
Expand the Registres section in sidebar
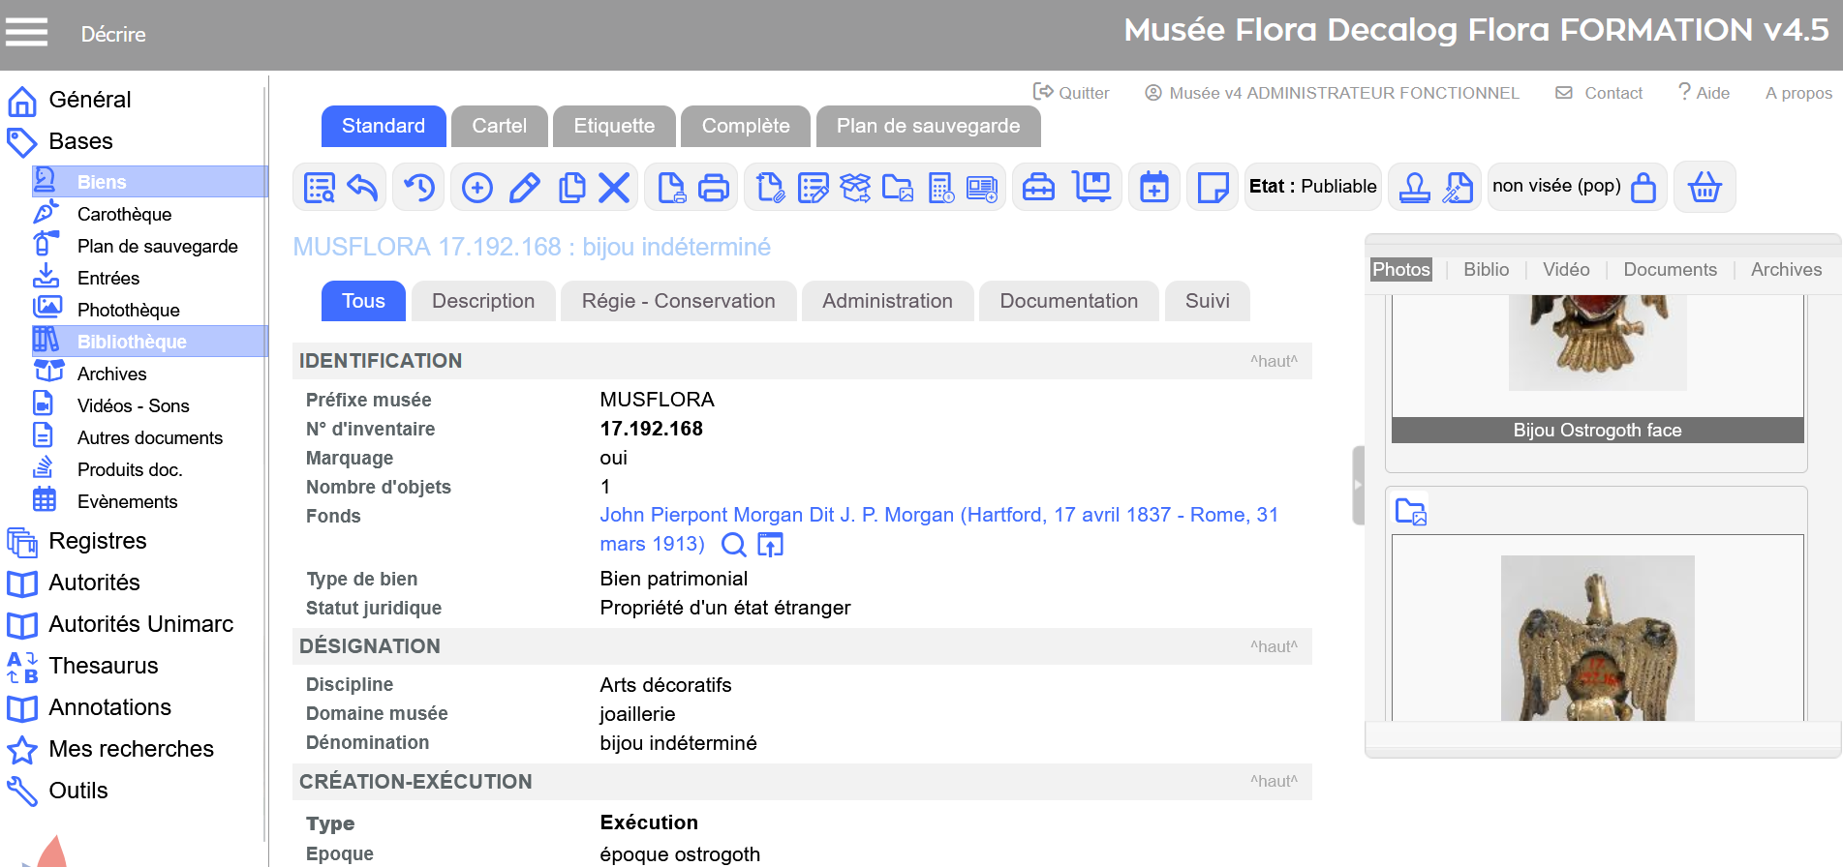click(x=97, y=541)
